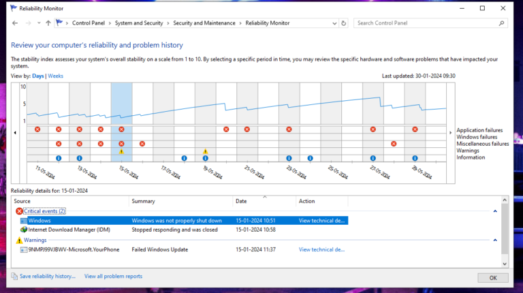The width and height of the screenshot is (523, 293).
Task: Click the 'Critical events (2)' group label
Action: [44, 211]
